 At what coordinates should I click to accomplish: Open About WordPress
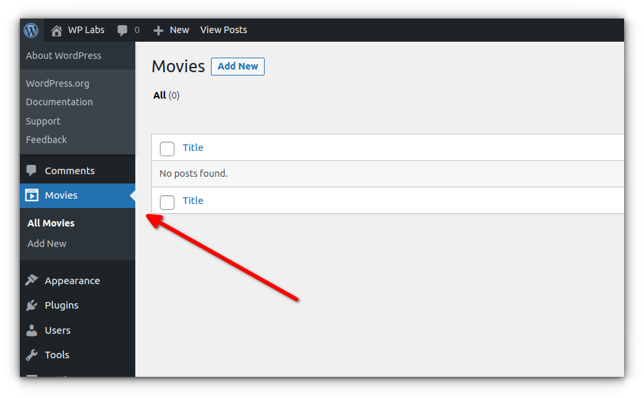[64, 56]
